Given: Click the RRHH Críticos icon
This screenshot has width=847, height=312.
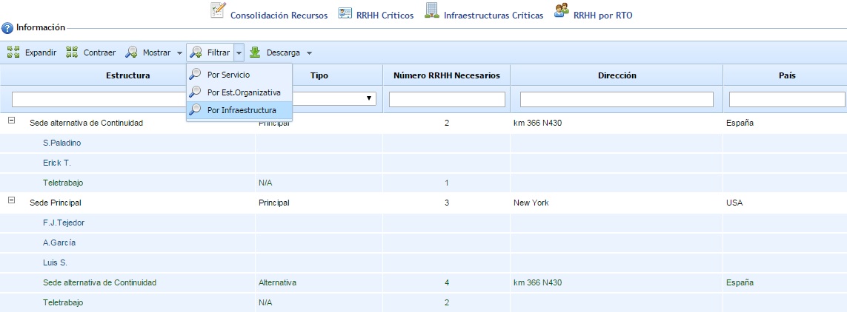Looking at the screenshot, I should click(345, 13).
